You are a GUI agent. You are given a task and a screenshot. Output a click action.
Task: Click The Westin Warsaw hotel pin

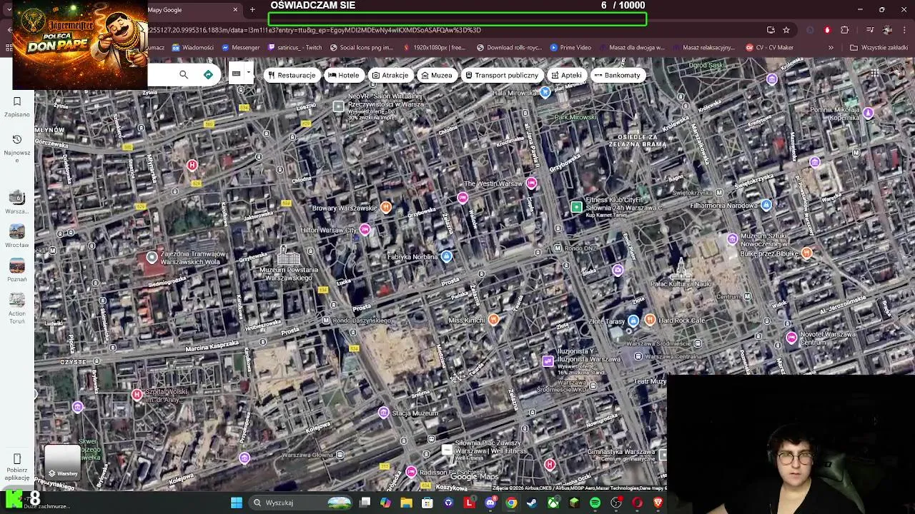click(531, 183)
